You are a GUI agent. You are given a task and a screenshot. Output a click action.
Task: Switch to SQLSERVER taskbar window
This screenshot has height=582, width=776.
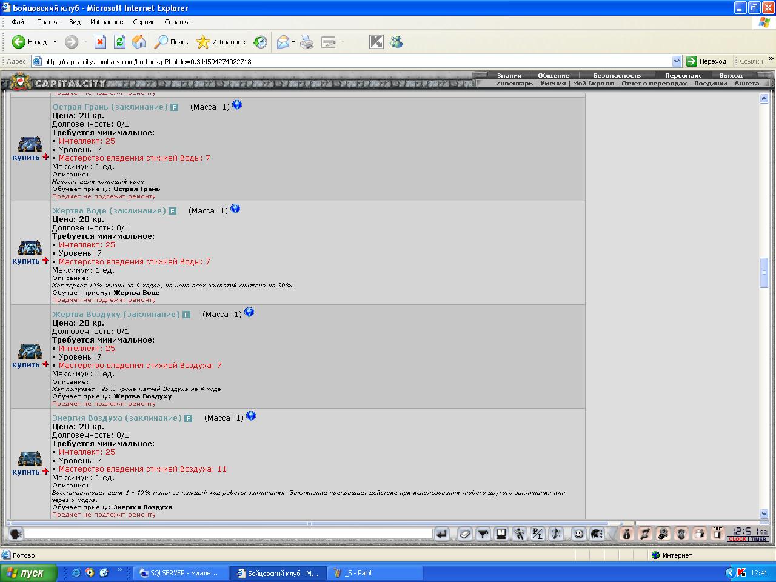181,573
